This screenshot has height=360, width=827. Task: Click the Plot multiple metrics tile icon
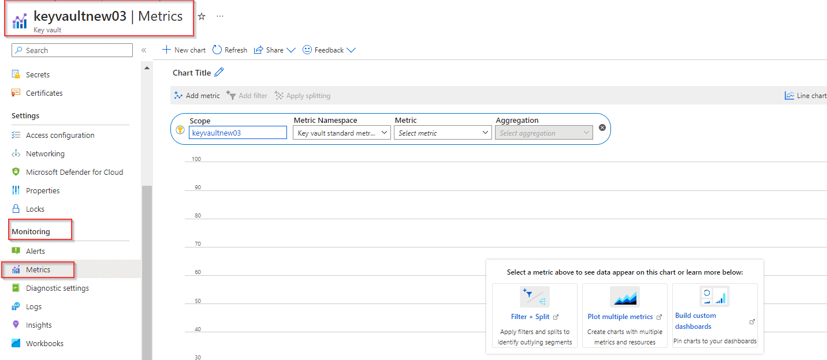(x=624, y=297)
